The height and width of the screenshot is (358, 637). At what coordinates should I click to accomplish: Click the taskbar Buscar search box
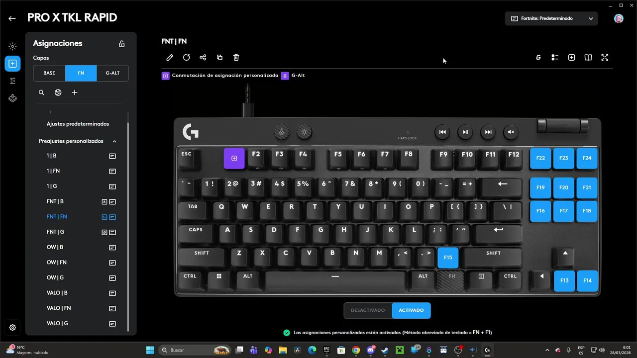196,350
